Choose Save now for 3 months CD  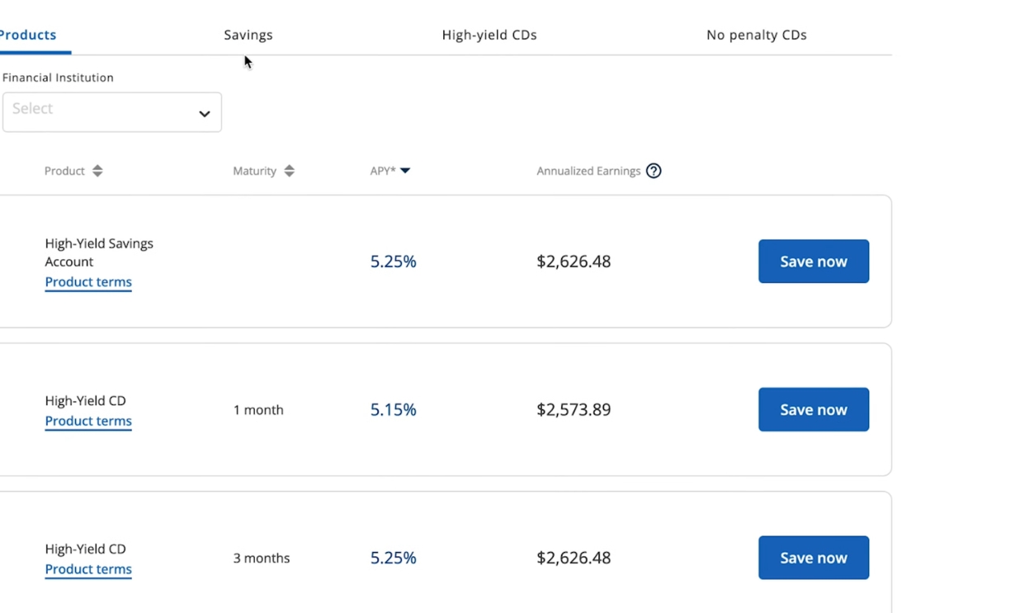(x=813, y=558)
